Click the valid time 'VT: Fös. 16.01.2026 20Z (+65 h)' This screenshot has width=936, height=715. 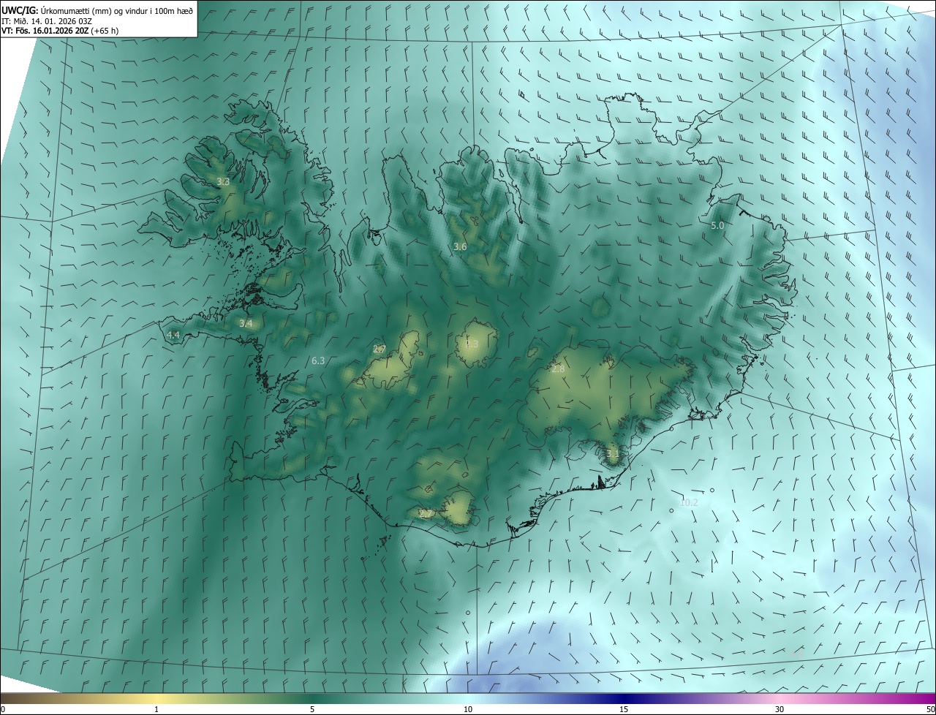[x=60, y=31]
